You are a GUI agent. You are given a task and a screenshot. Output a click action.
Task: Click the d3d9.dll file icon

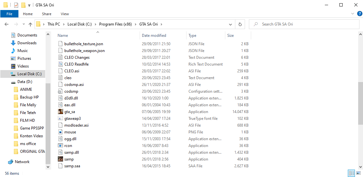(x=60, y=98)
